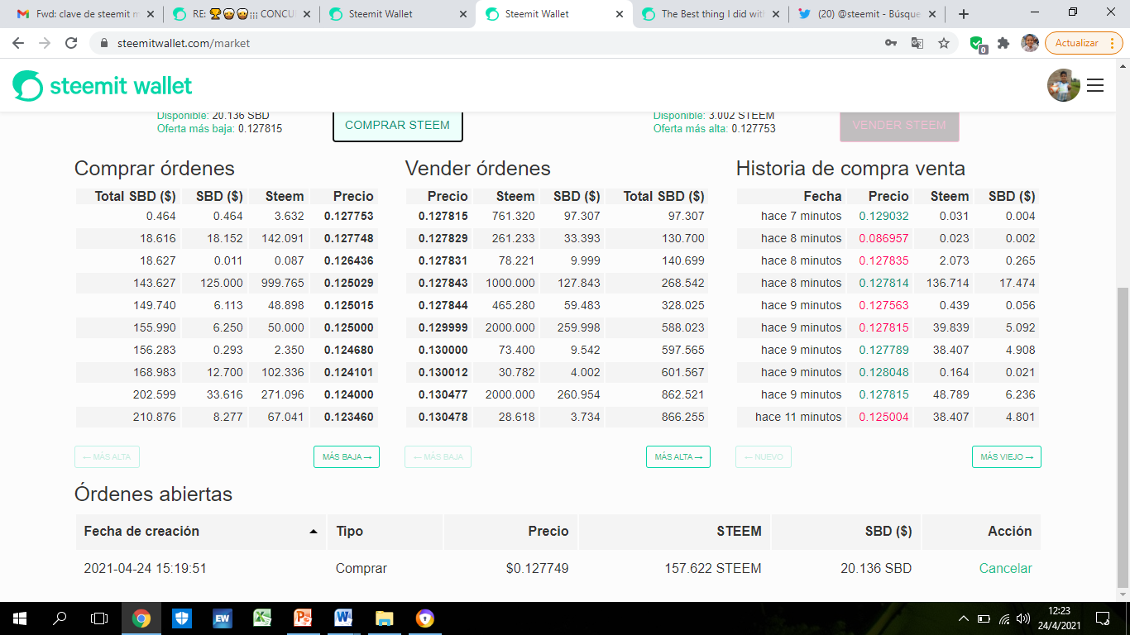The height and width of the screenshot is (635, 1130).
Task: View site security info via lock icon
Action: 103,43
